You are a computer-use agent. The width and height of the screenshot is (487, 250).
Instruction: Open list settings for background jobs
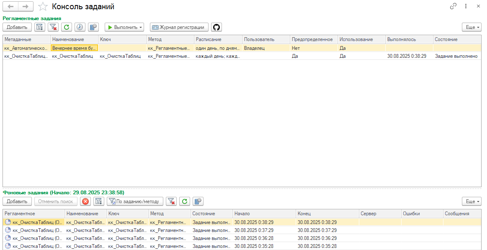pyautogui.click(x=198, y=201)
